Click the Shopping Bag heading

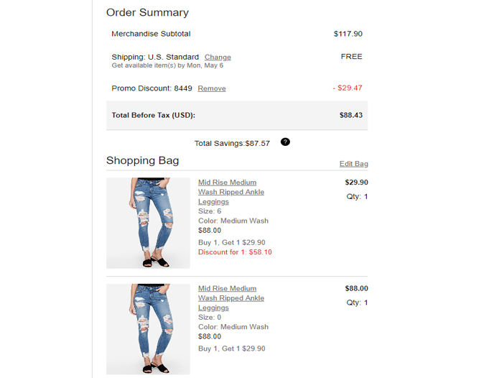tap(142, 160)
